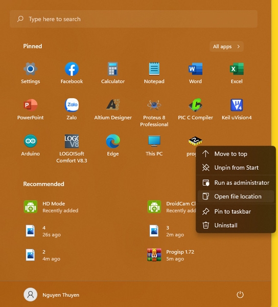Launch Facebook from pinned apps
The width and height of the screenshot is (278, 307).
click(72, 73)
